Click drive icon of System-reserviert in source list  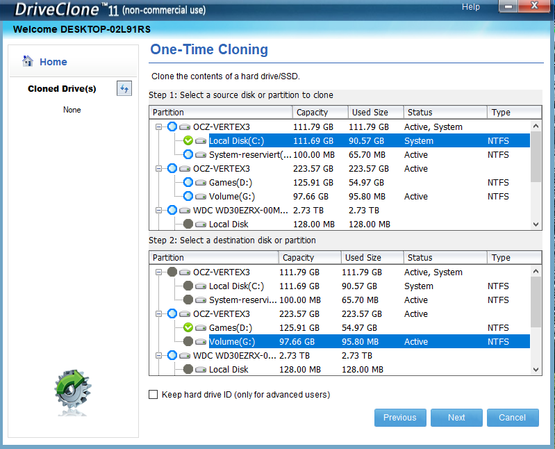point(201,155)
